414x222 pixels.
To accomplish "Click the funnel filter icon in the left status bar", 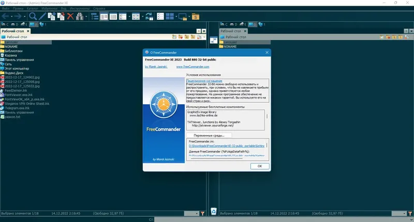I will (x=202, y=214).
